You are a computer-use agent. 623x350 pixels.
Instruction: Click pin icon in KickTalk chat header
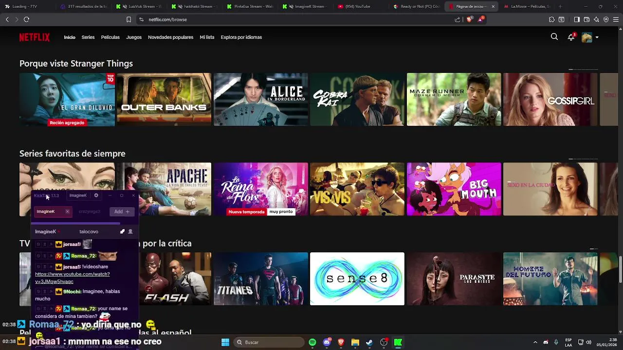point(122,232)
